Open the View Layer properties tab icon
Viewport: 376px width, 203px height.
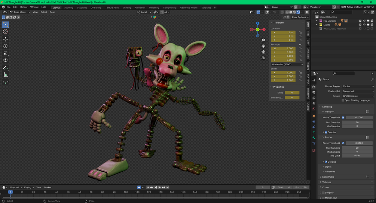(x=314, y=98)
